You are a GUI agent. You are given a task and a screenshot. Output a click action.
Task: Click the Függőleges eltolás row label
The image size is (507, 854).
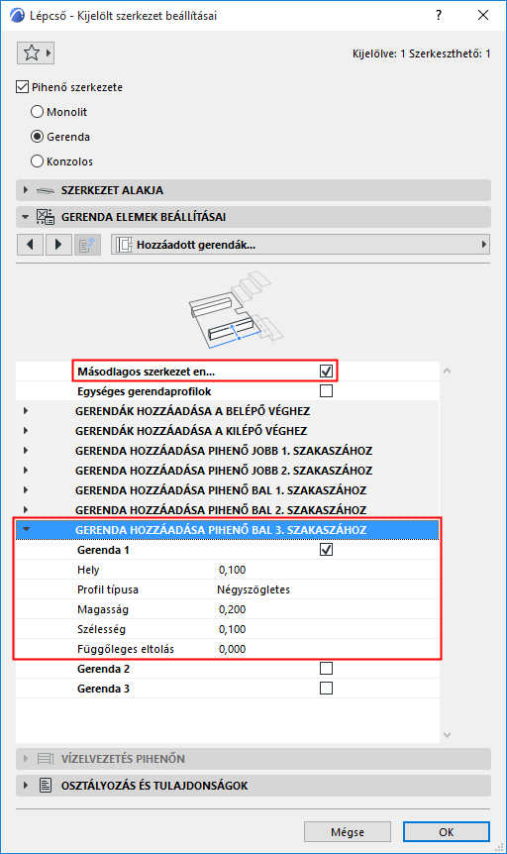126,649
